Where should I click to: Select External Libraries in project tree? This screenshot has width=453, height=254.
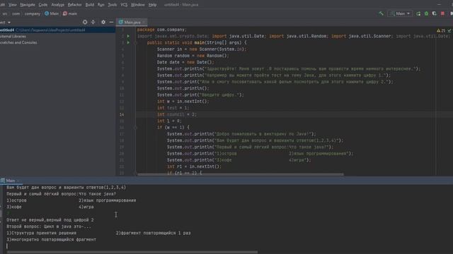coord(13,36)
